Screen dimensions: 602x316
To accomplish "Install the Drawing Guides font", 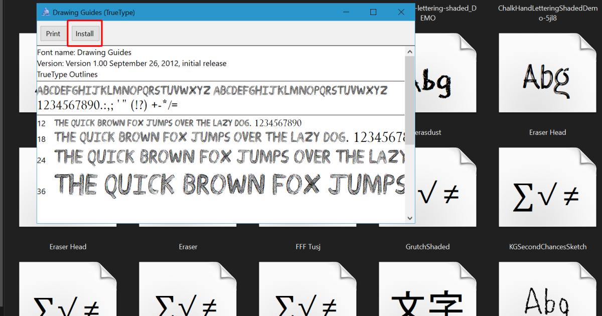I will [x=85, y=34].
